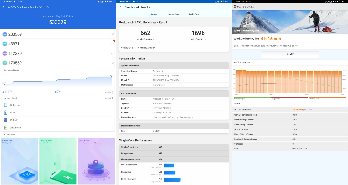The image size is (348, 185).
Task: Click the AnTuTu UX score badge icon
Action: point(5,63)
